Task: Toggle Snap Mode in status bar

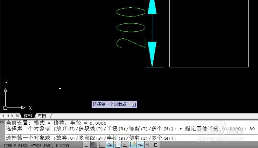Action: [x=86, y=145]
